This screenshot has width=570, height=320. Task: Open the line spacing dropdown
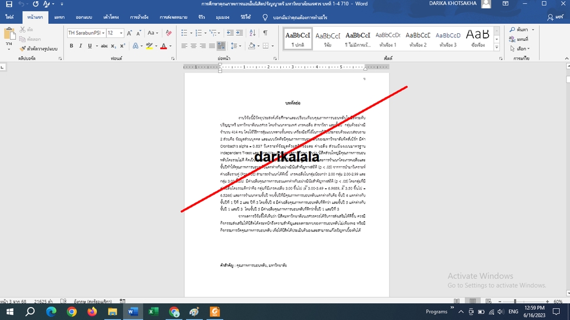(236, 46)
